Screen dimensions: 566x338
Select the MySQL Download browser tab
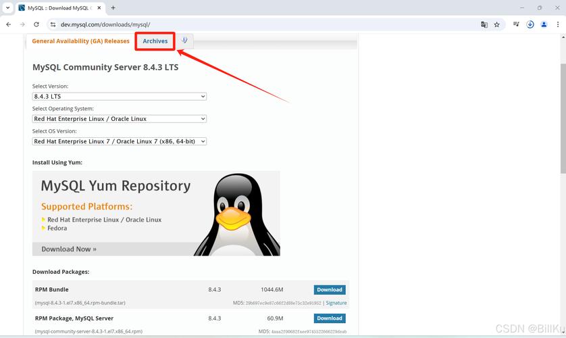click(60, 7)
